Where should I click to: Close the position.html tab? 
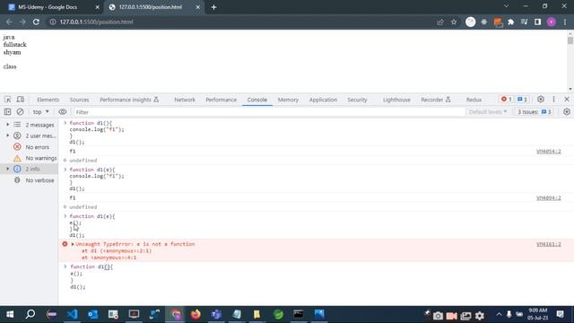click(x=197, y=7)
